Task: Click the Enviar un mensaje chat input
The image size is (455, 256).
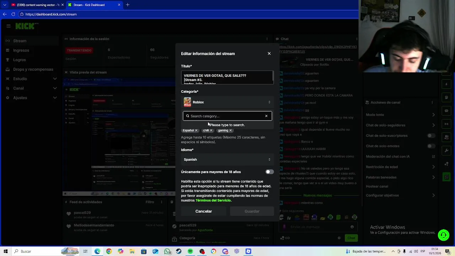Action: (x=318, y=227)
